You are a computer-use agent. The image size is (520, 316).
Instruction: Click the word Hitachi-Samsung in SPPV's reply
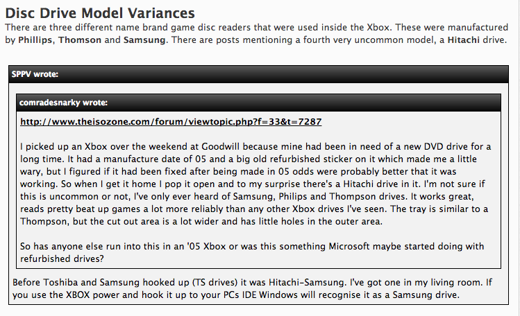(x=306, y=282)
